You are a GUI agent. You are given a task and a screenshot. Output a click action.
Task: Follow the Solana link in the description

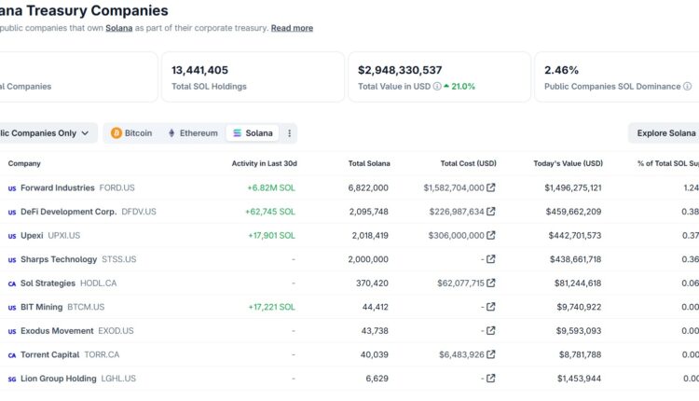(118, 28)
